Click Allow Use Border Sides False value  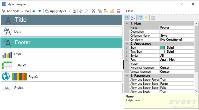click(x=177, y=84)
